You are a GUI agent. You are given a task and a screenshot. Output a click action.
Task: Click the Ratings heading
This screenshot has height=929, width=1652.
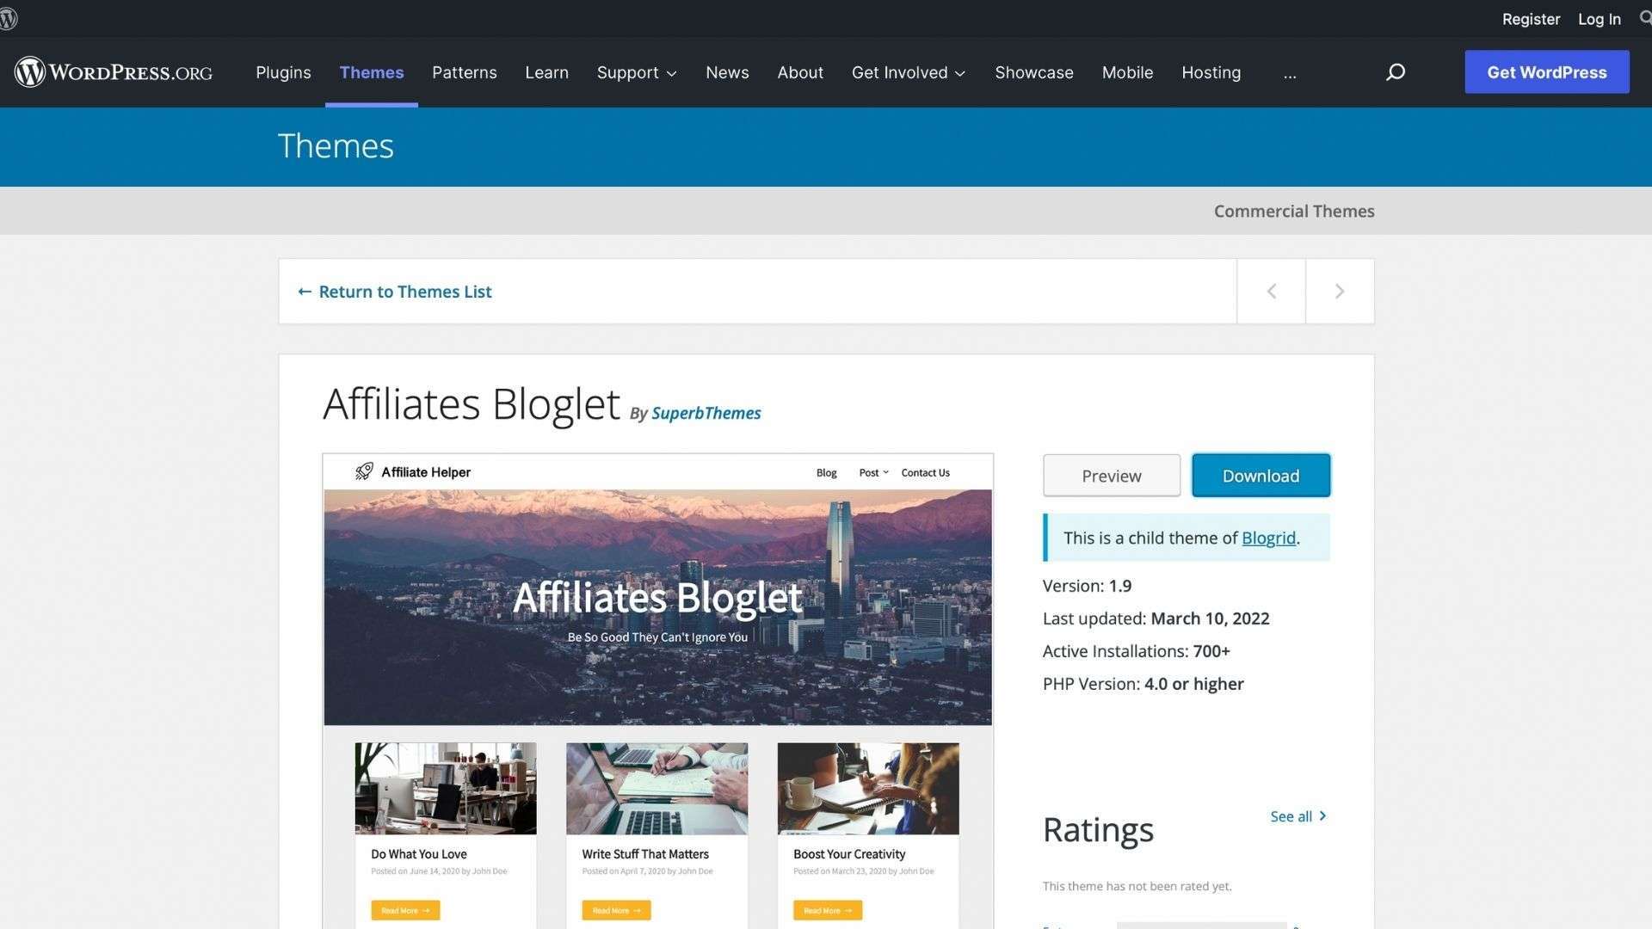point(1098,829)
